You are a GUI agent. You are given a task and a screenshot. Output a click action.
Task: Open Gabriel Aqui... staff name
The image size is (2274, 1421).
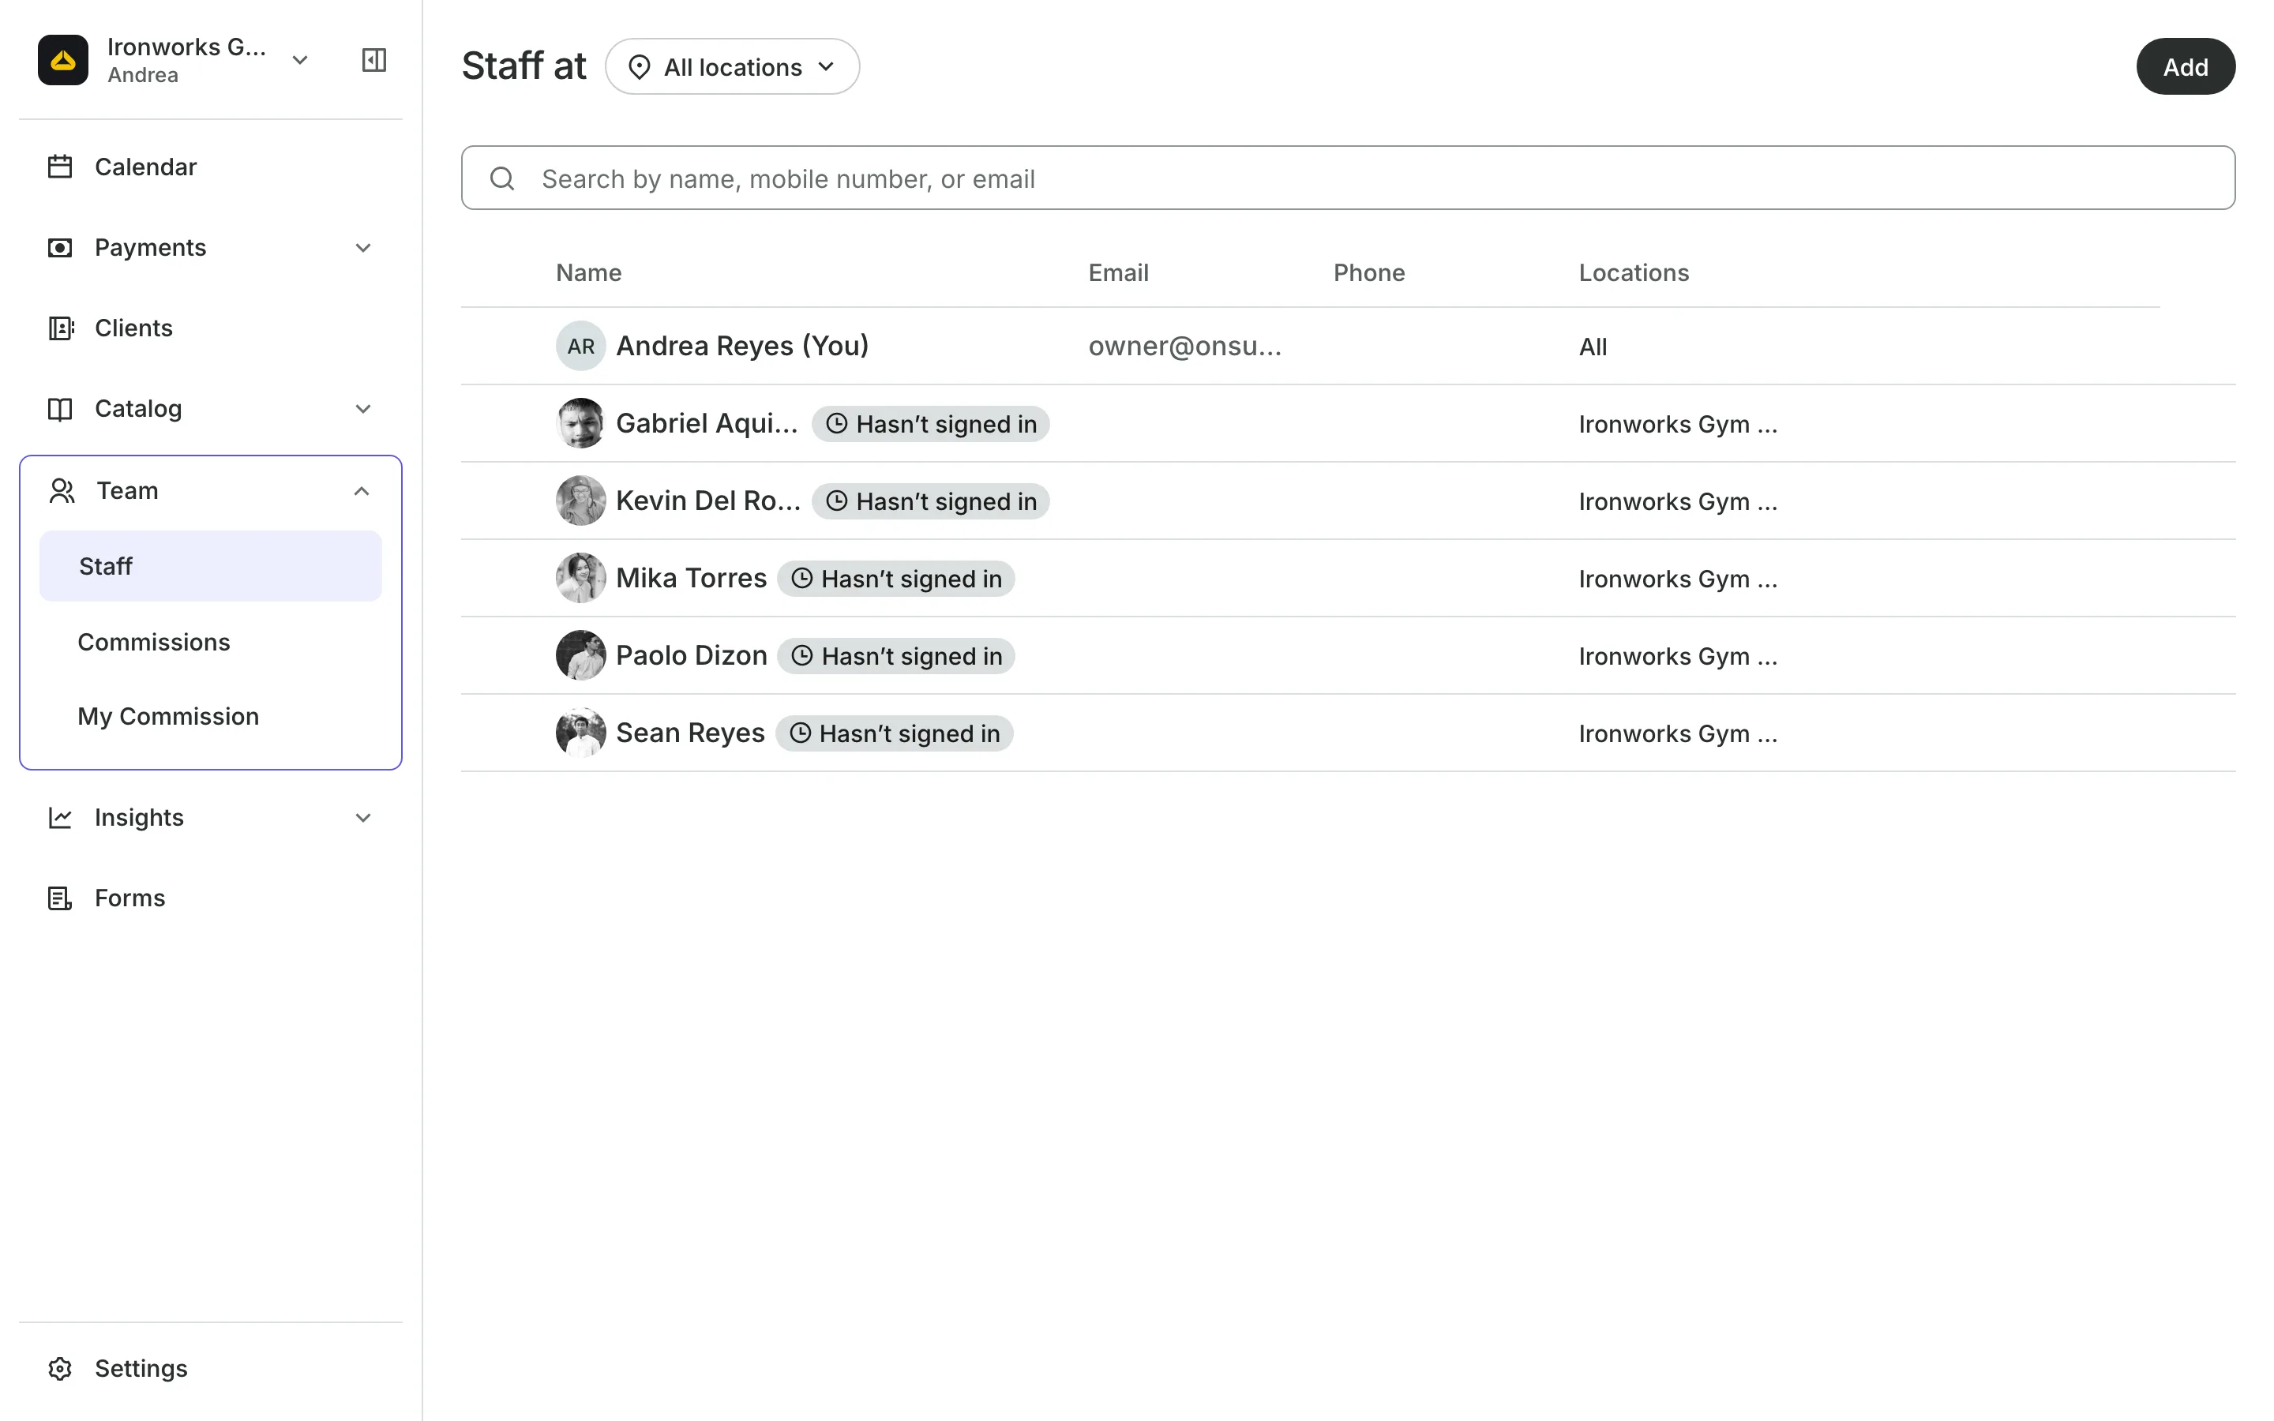[707, 423]
